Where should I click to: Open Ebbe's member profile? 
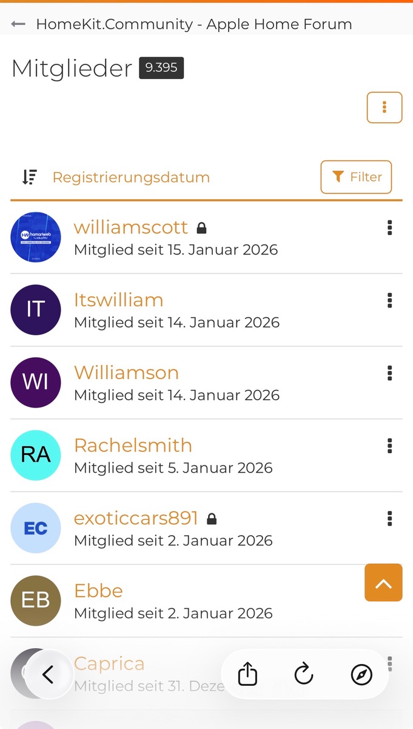98,591
